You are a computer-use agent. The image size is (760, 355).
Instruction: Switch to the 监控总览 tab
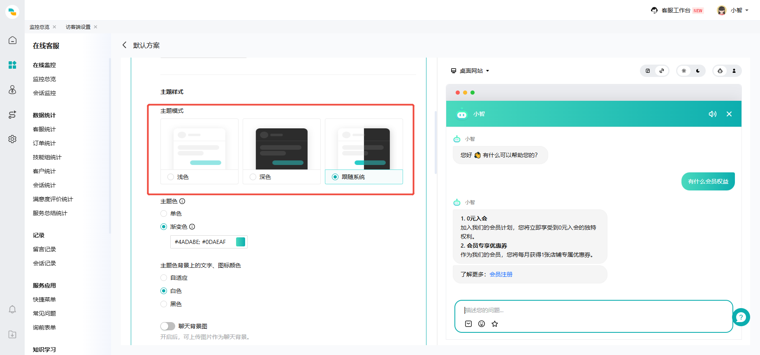tap(39, 27)
